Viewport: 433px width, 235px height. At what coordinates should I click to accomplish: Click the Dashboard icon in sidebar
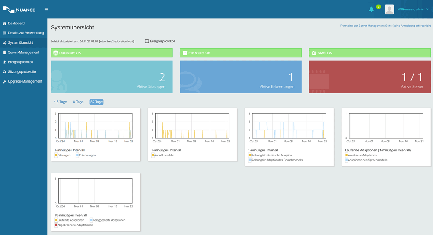tap(5, 23)
